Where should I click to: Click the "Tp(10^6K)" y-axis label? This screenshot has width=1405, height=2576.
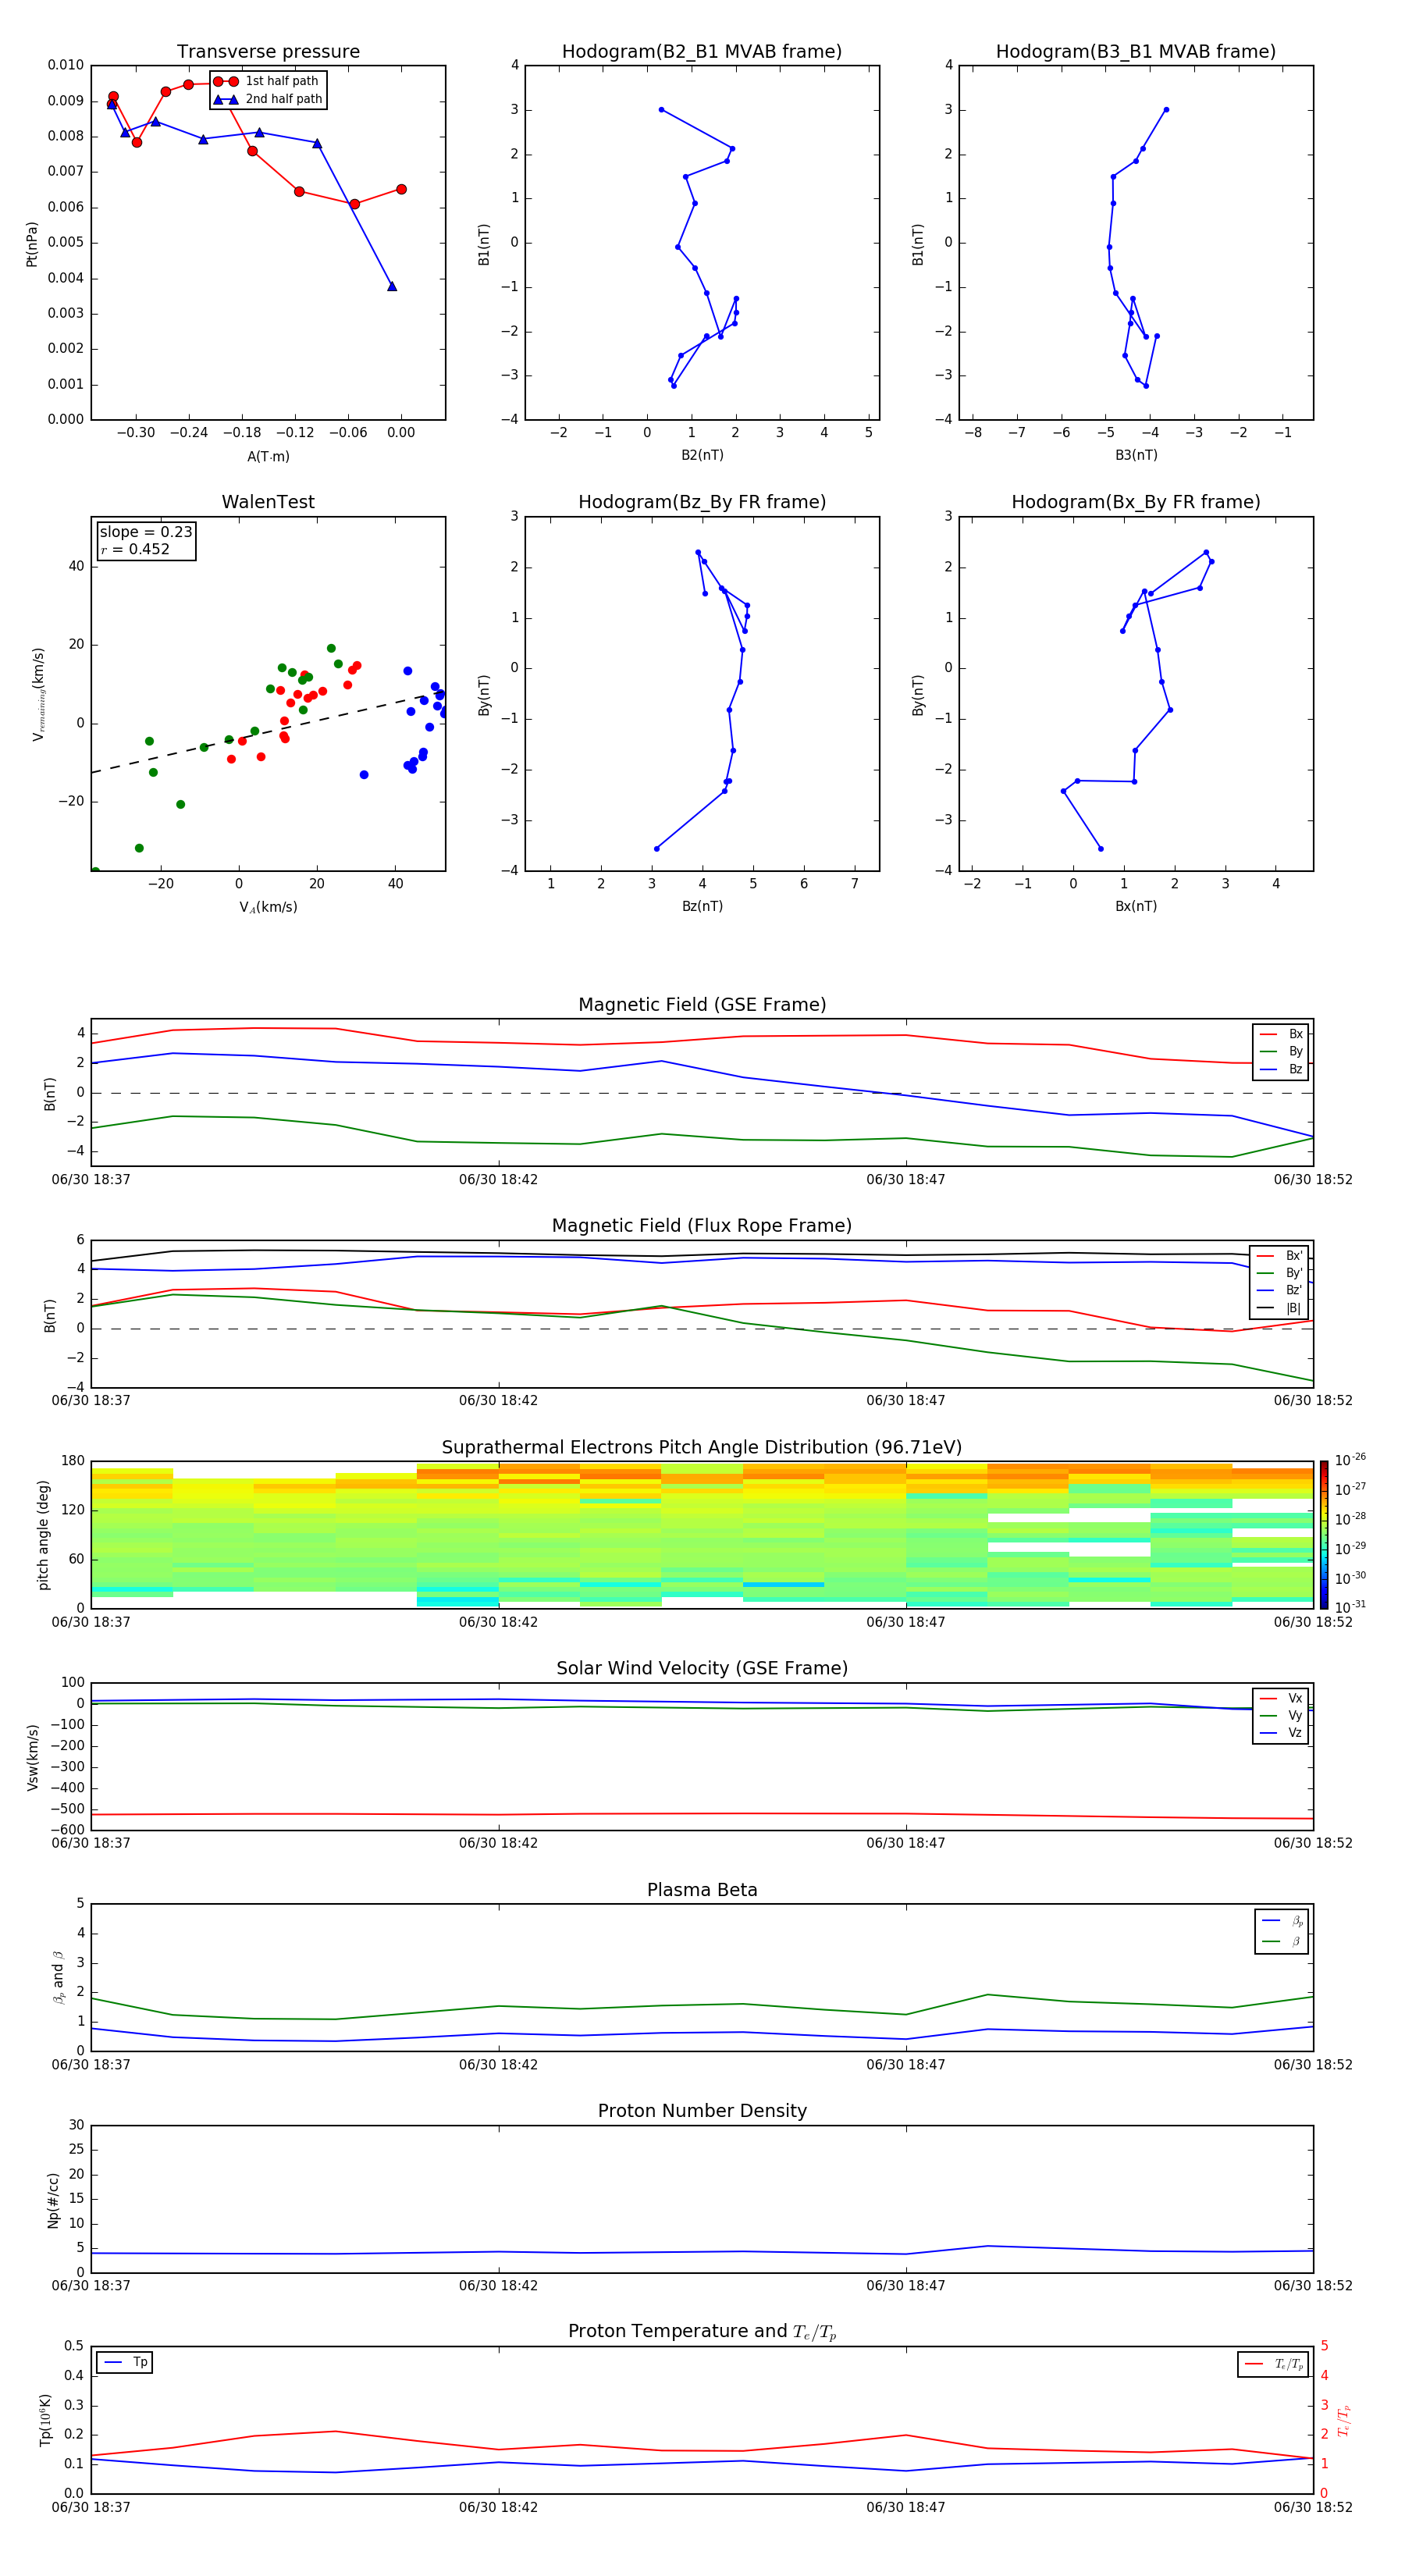click(x=45, y=2420)
